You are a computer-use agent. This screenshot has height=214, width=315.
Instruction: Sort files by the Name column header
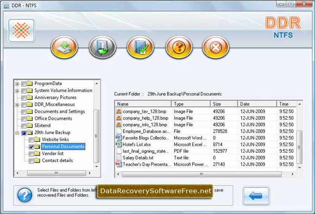coord(143,104)
